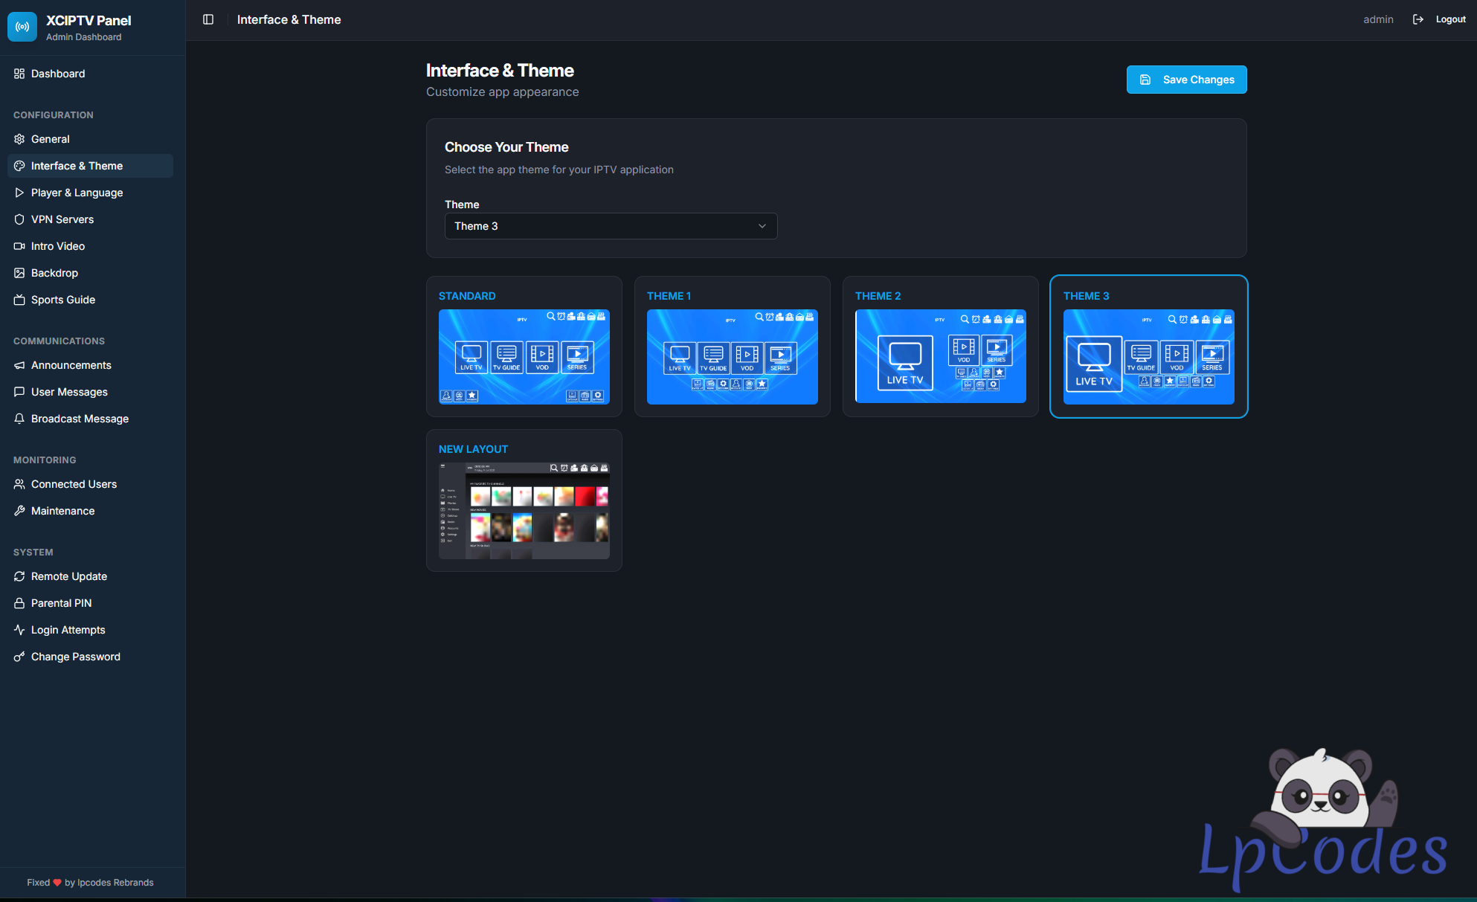1477x902 pixels.
Task: Select the Standard theme card
Action: tap(524, 347)
